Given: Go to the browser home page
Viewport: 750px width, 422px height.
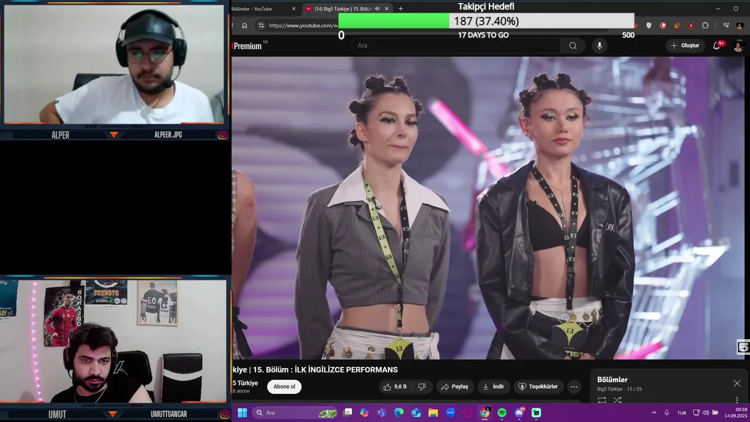Looking at the screenshot, I should [x=244, y=25].
